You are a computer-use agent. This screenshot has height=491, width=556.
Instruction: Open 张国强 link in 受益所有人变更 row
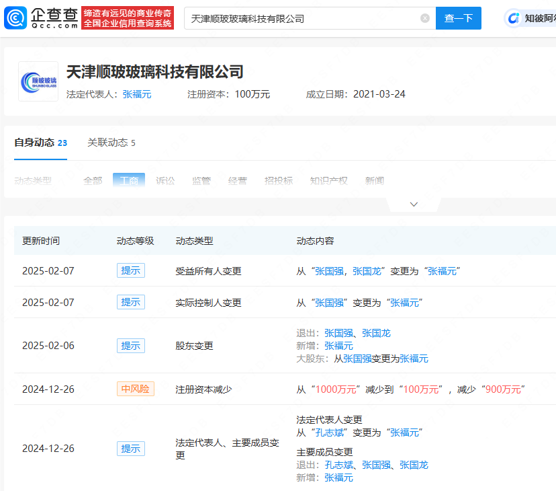coord(330,272)
